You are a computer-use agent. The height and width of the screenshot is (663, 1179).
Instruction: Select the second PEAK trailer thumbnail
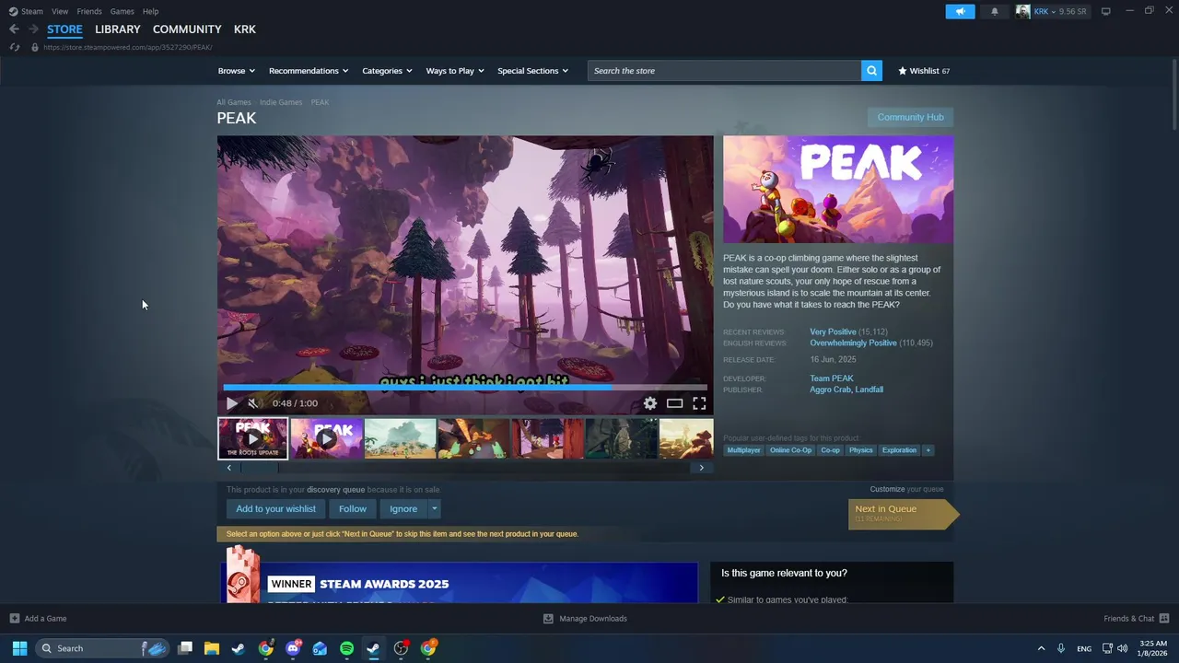pos(326,438)
